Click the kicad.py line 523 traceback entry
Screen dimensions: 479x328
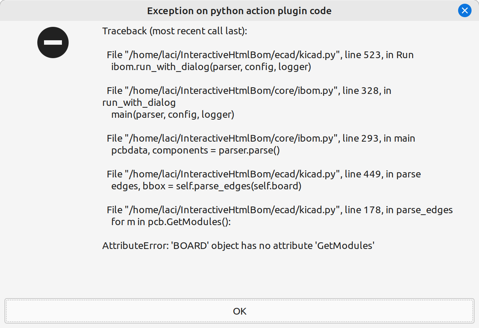(x=260, y=54)
